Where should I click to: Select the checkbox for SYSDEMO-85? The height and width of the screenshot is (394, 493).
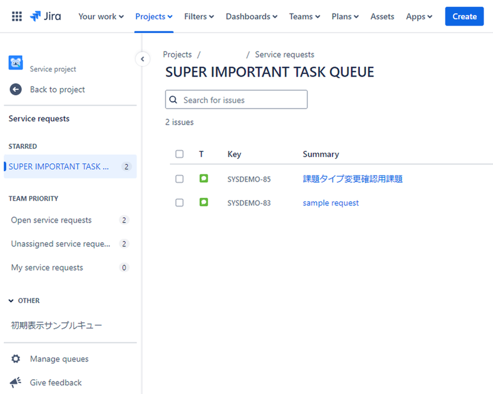[180, 179]
